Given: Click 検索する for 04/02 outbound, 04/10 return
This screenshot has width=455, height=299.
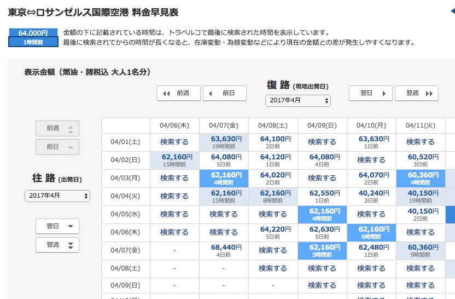Looking at the screenshot, I should pos(371,160).
